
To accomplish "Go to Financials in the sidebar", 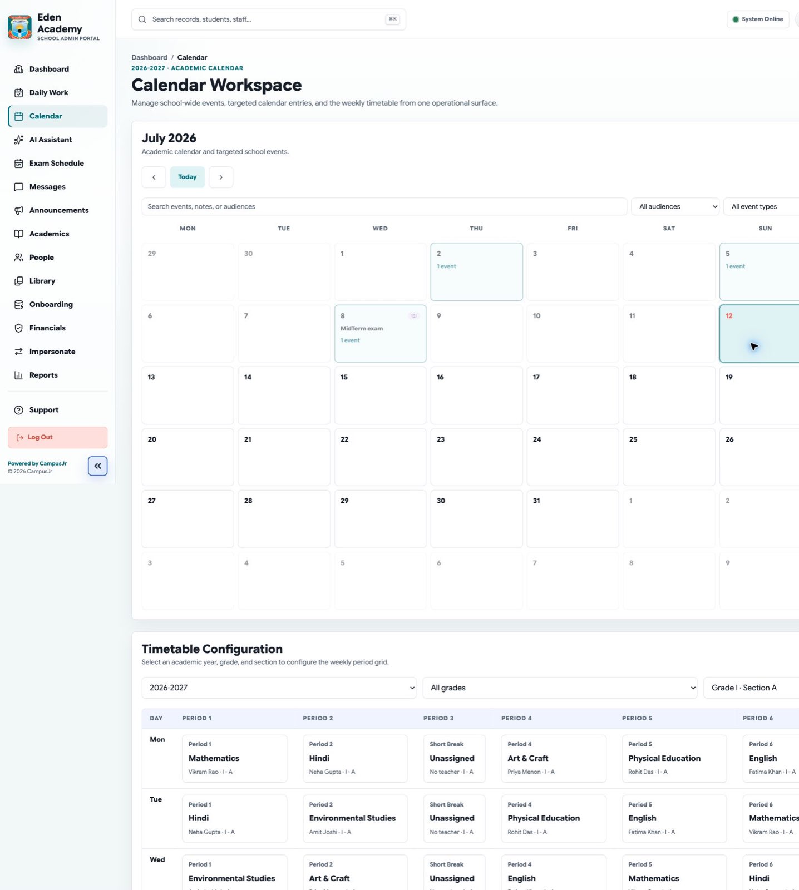I will pos(58,328).
